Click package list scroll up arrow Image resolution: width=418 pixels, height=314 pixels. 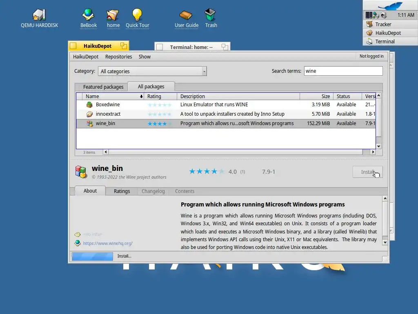pyautogui.click(x=378, y=95)
